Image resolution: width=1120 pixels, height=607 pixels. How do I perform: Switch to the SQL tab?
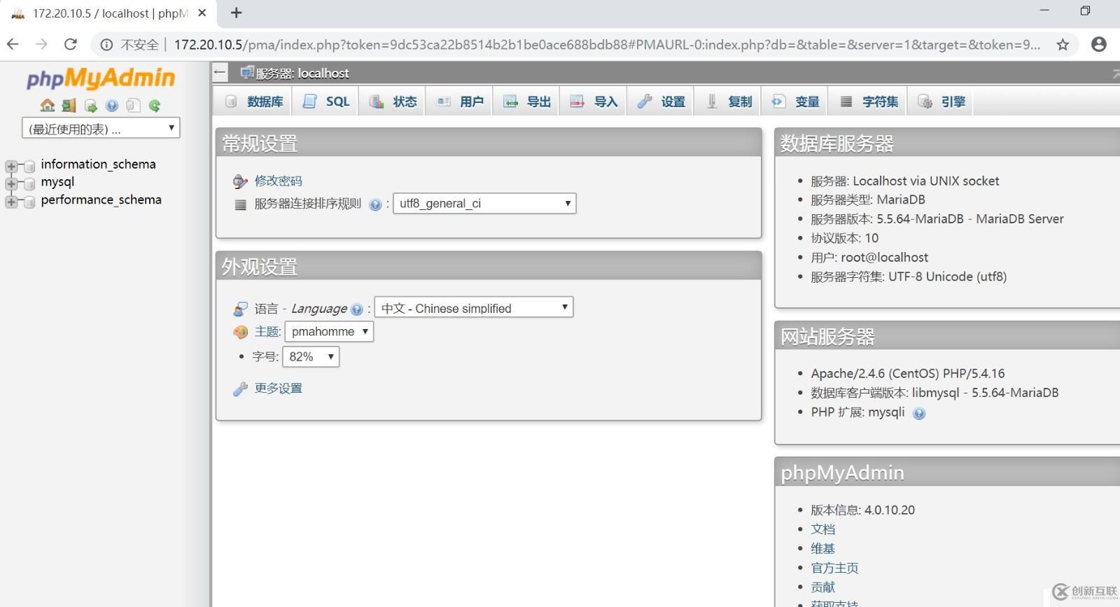point(326,102)
